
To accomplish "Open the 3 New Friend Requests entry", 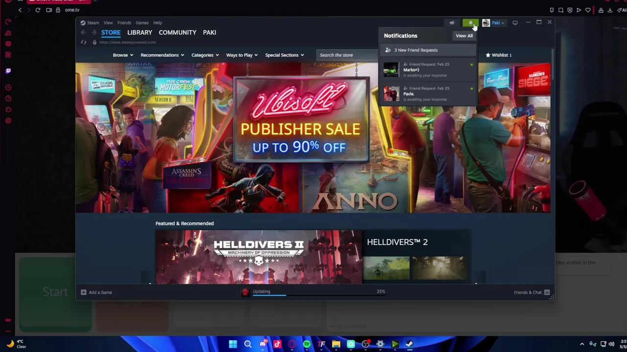I will coord(428,50).
